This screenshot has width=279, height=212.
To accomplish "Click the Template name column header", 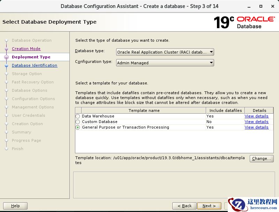I will [144, 111].
